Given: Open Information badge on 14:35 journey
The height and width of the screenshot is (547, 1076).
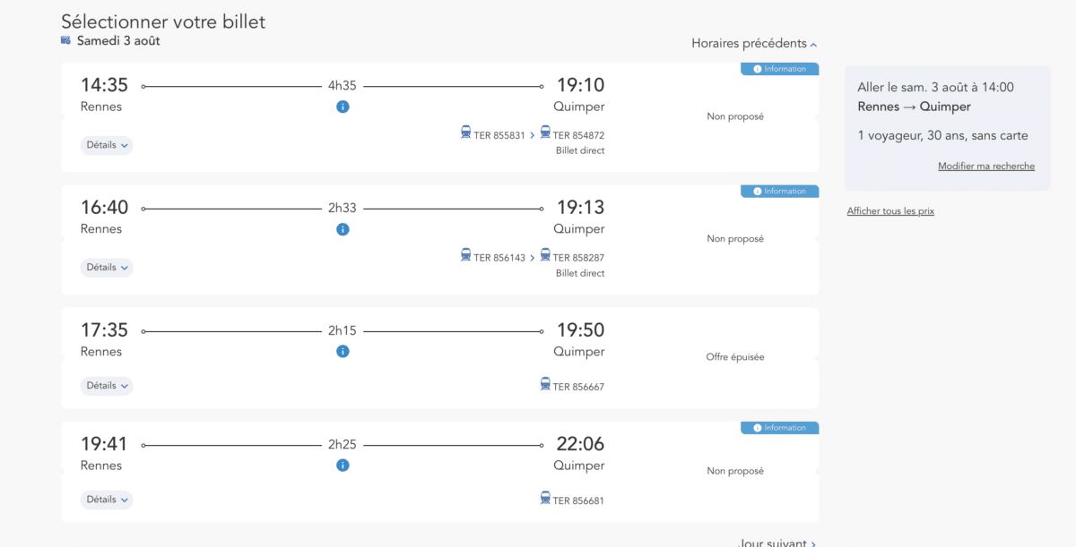Looking at the screenshot, I should 779,69.
